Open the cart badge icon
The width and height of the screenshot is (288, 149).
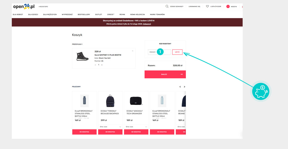coord(228,7)
